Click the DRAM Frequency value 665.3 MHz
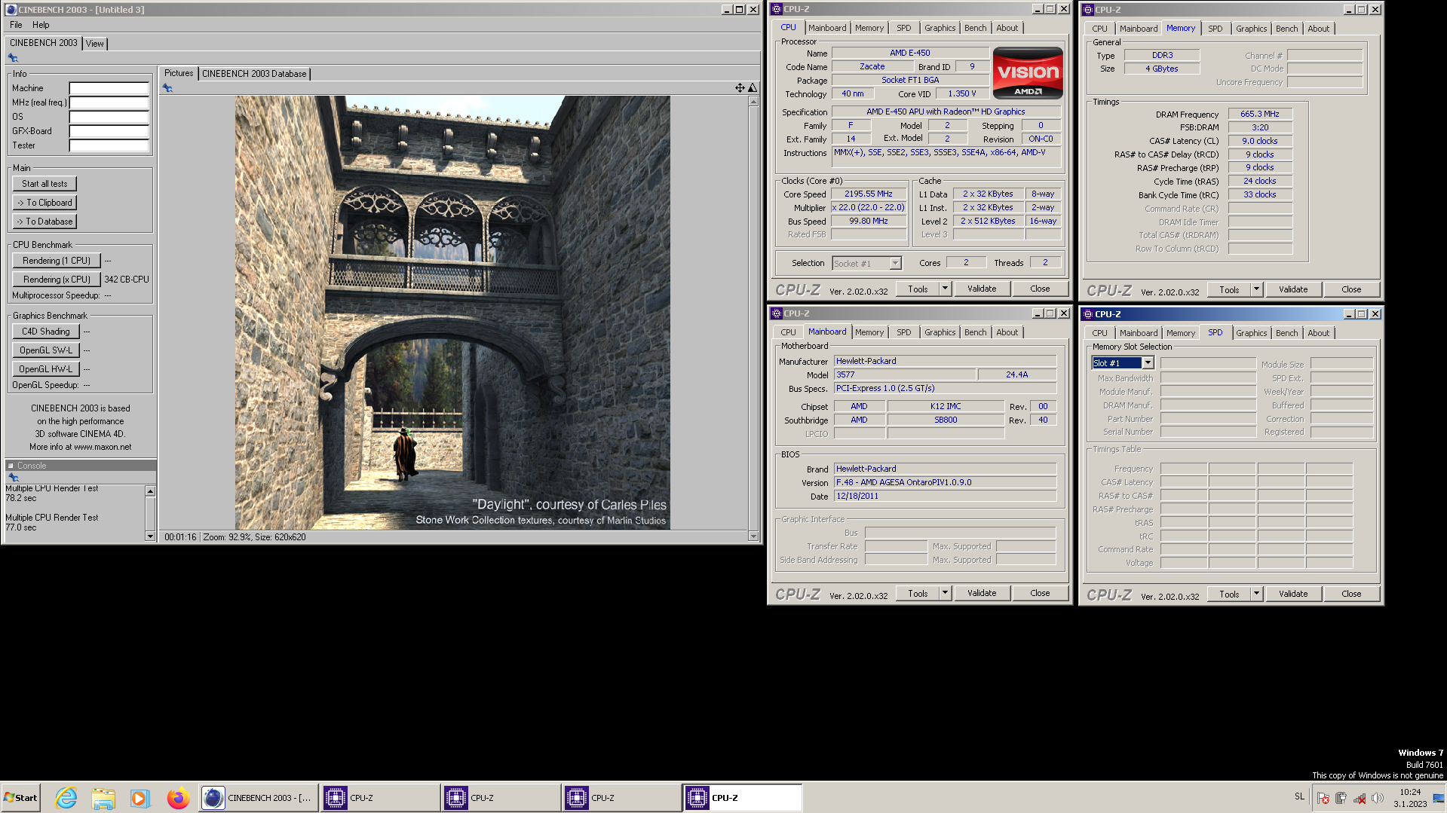1447x813 pixels. (x=1260, y=114)
